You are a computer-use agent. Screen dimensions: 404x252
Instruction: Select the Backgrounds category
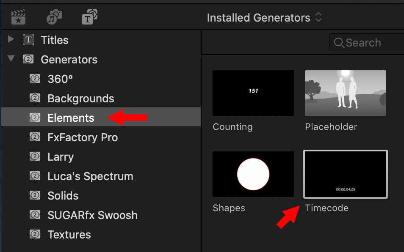point(101,98)
